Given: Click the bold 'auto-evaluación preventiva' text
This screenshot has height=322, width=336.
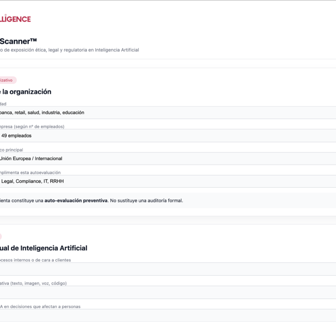Looking at the screenshot, I should (x=76, y=200).
